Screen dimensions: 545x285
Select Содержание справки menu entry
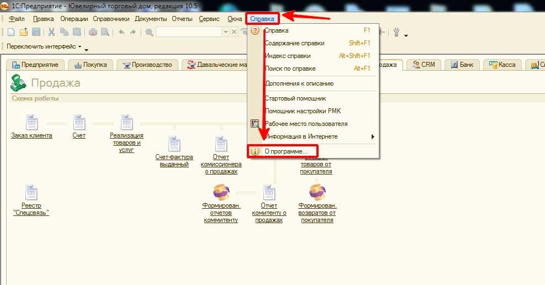click(x=313, y=43)
